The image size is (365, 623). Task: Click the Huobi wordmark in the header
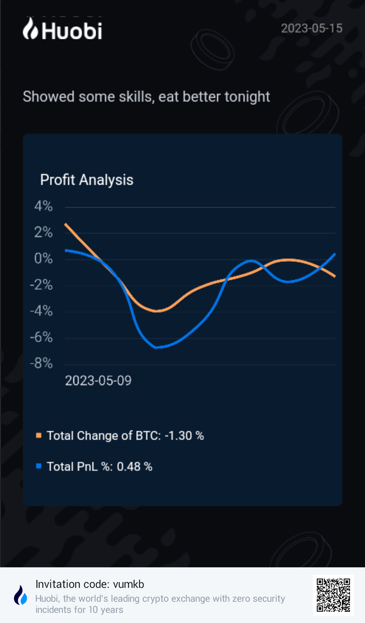72,31
